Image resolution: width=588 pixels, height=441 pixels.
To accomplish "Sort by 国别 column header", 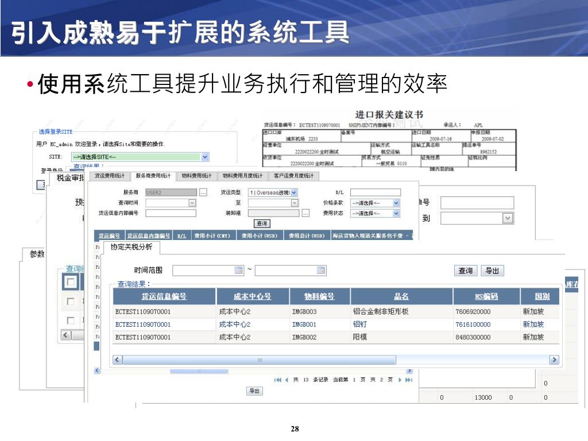I will click(542, 296).
